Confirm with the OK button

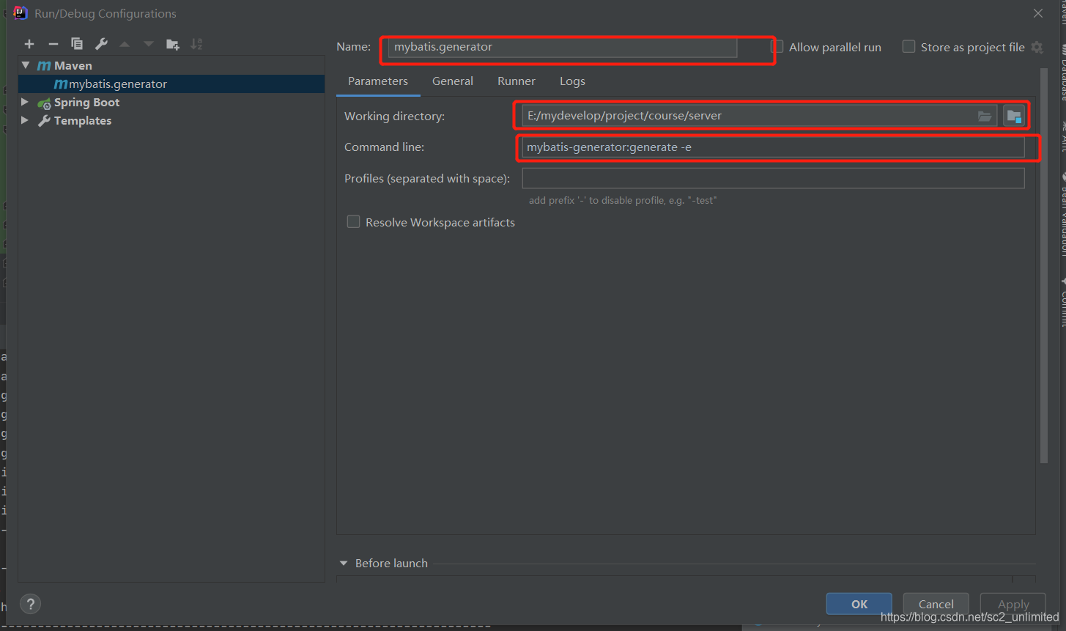tap(859, 604)
